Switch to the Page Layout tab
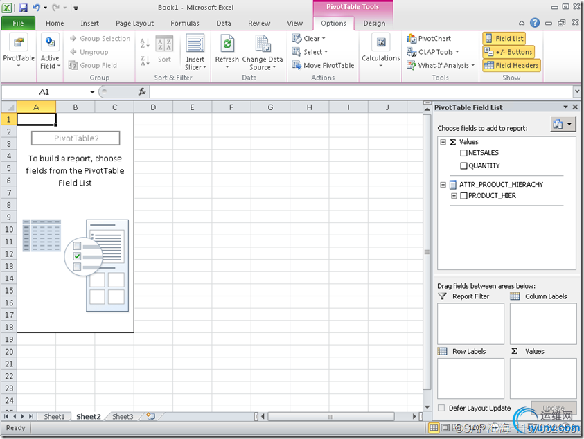The height and width of the screenshot is (439, 584). 135,23
